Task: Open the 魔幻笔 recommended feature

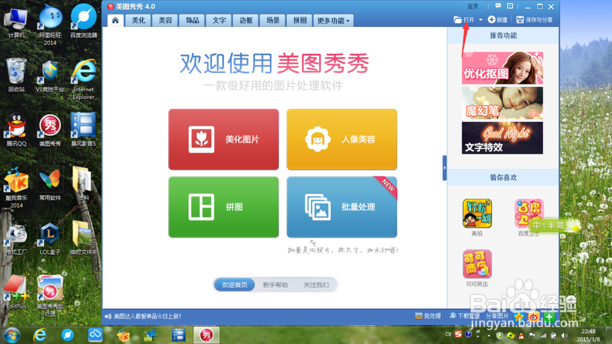Action: click(502, 103)
